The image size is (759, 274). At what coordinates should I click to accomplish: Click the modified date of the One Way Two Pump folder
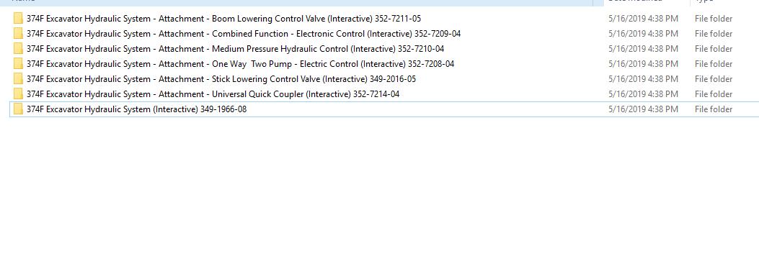click(643, 64)
